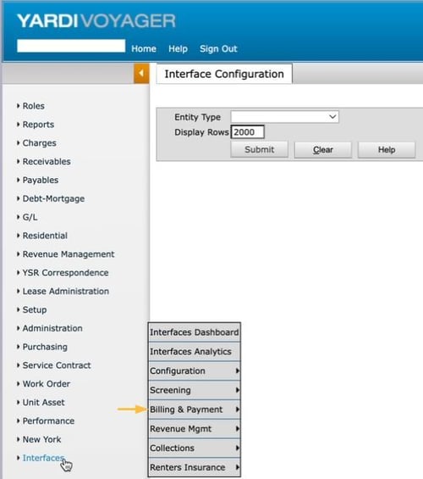Viewport: 423px width, 479px height.
Task: Collapse the sidebar with the orange arrow
Action: 141,73
